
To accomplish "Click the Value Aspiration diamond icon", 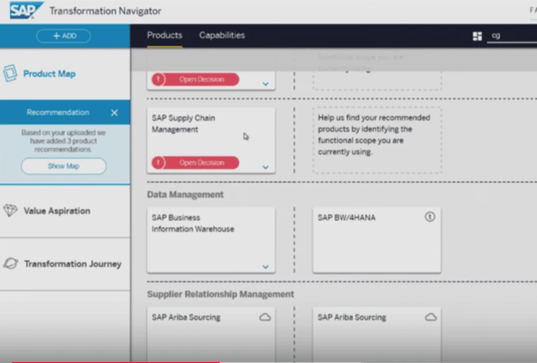I will tap(10, 210).
